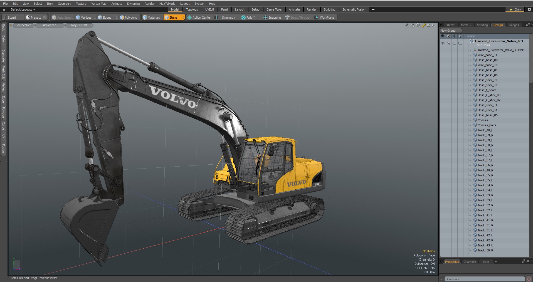533x282 pixels.
Task: Select Hose_f_boom in groups list
Action: [487, 90]
